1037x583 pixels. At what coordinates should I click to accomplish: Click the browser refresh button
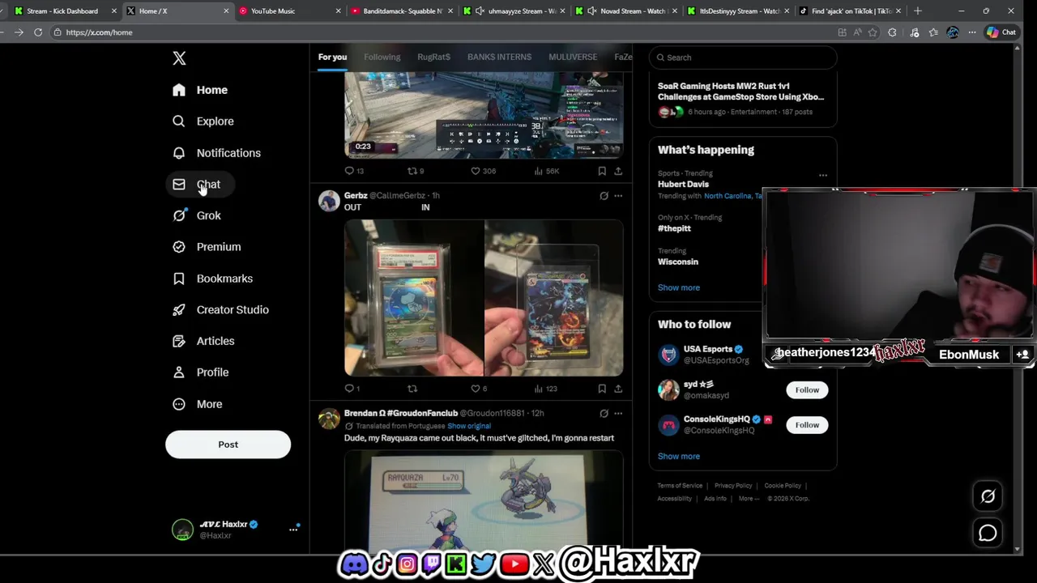pos(38,32)
